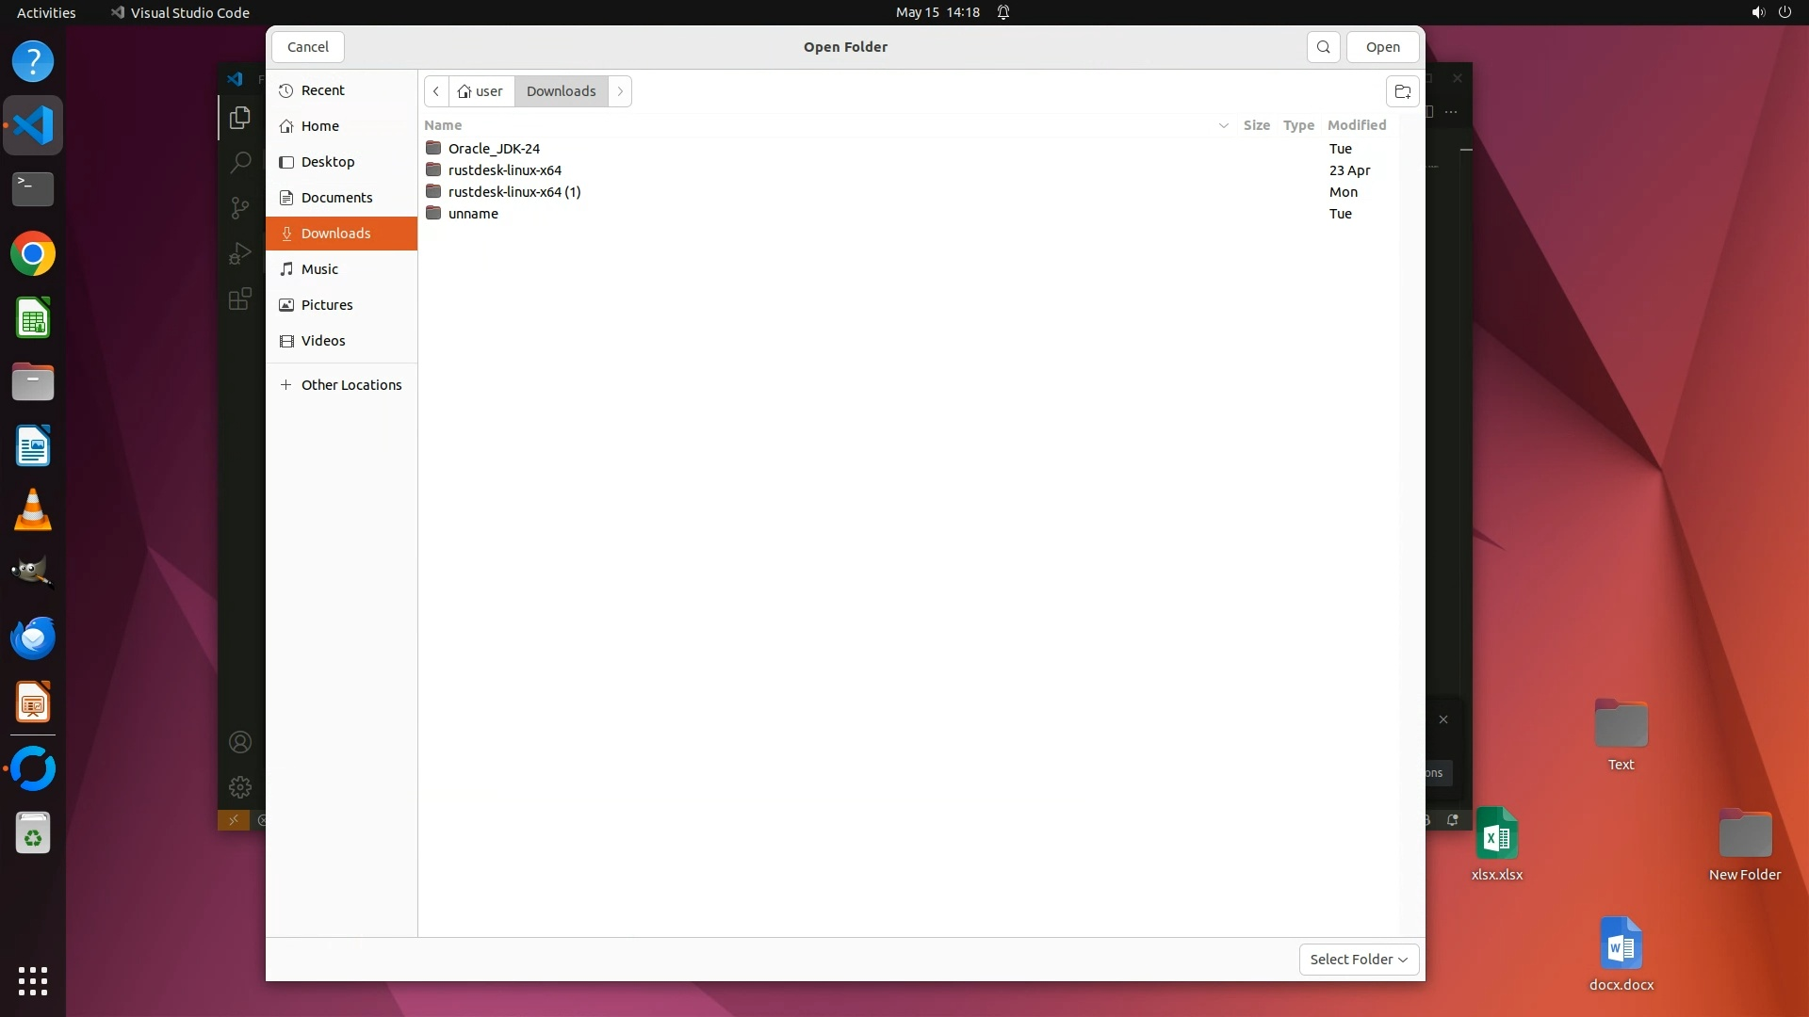Go back with path bar left chevron
The height and width of the screenshot is (1017, 1809).
coord(436,91)
